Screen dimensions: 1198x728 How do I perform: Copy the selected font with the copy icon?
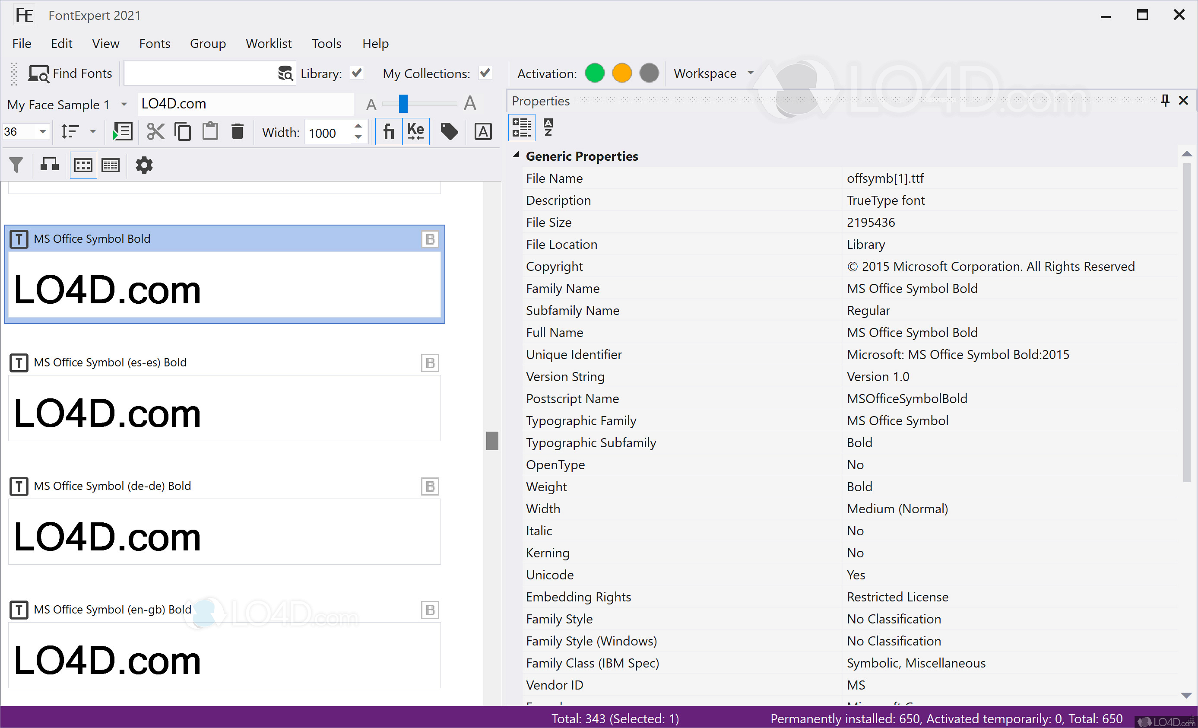(x=183, y=131)
